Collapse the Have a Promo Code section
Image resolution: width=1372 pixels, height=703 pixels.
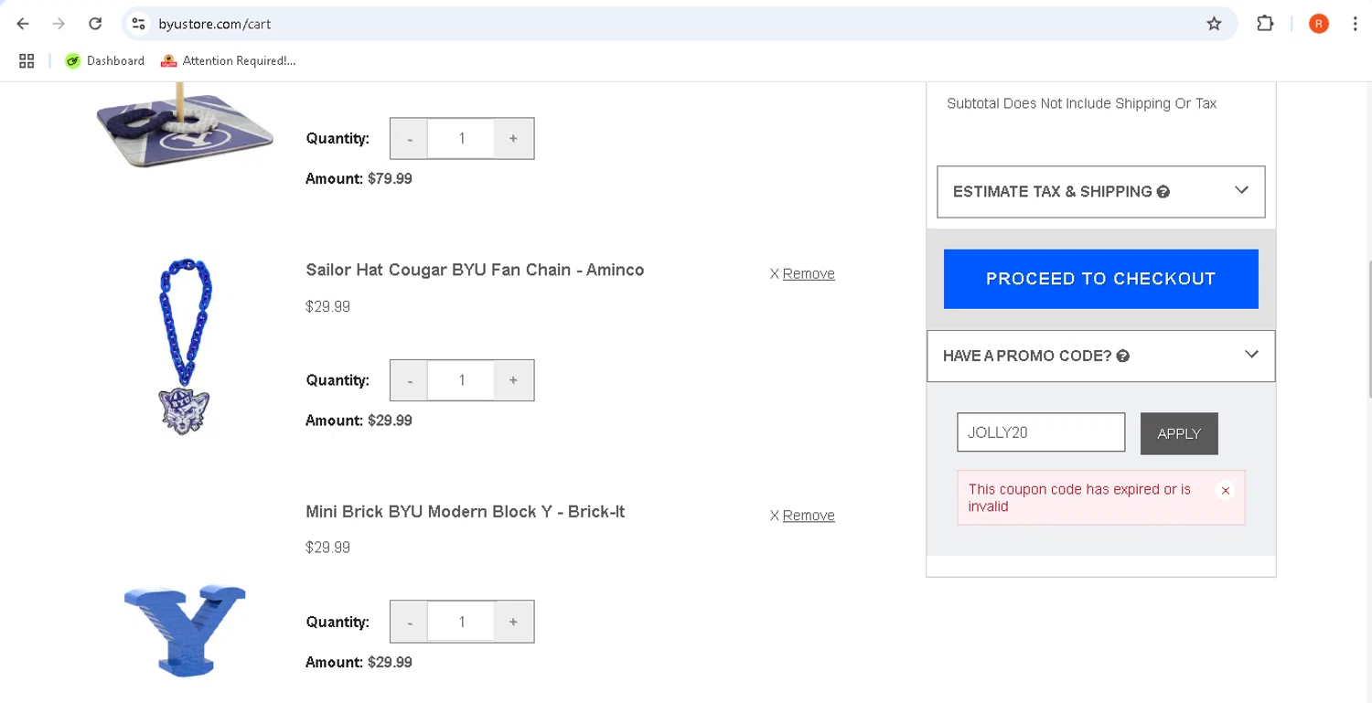click(1101, 356)
